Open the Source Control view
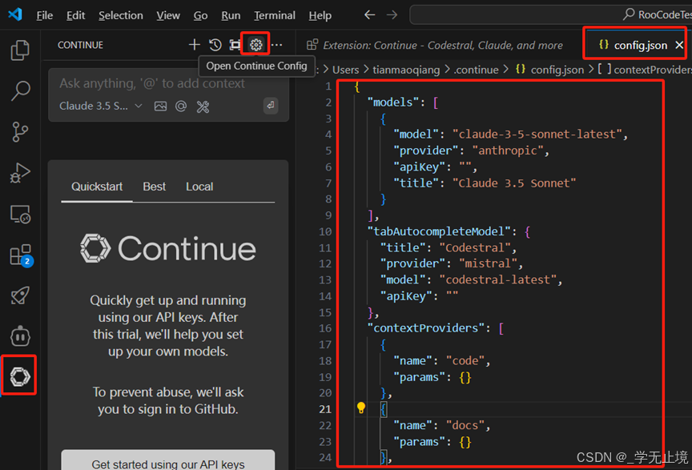The width and height of the screenshot is (692, 470). click(20, 131)
